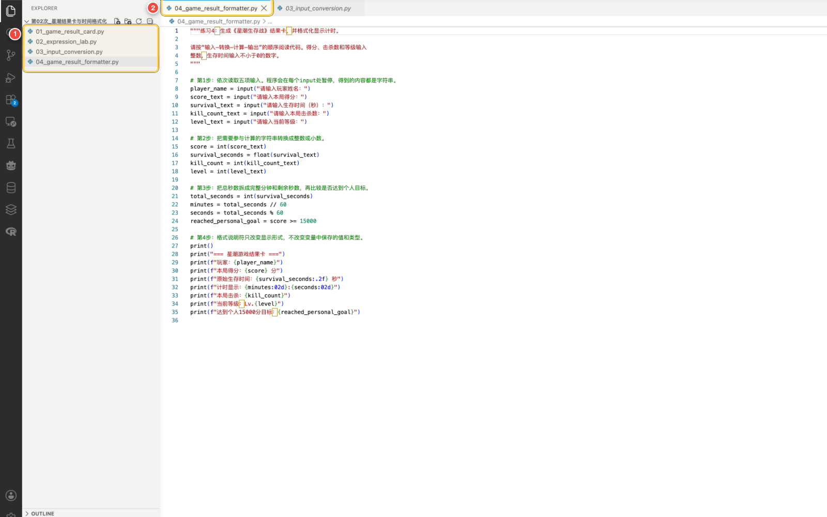Open breadcrumb ellipsis symbol picker
The height and width of the screenshot is (517, 827).
click(270, 21)
